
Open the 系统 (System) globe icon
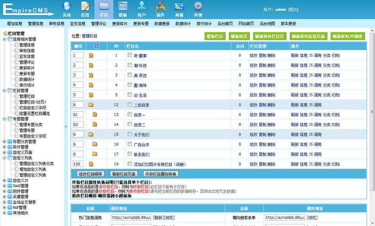coord(67,7)
